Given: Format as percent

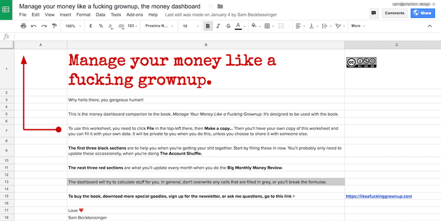Looking at the screenshot, I should click(x=101, y=26).
